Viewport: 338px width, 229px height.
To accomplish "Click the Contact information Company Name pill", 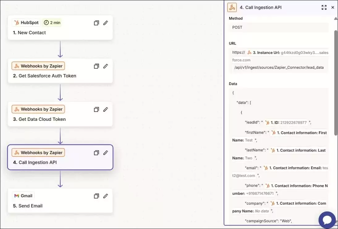I will pyautogui.click(x=298, y=203).
